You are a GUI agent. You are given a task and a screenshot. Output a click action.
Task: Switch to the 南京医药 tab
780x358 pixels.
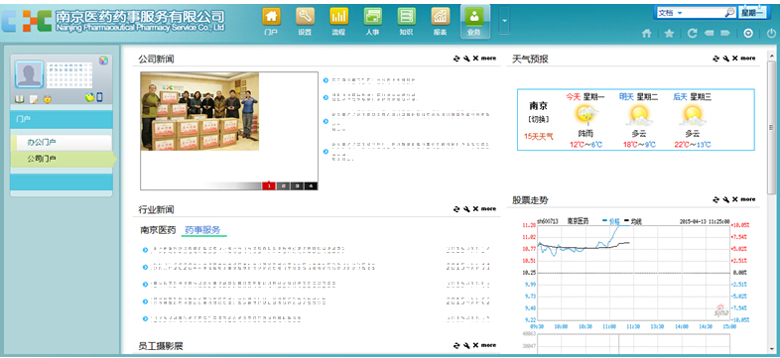click(158, 230)
